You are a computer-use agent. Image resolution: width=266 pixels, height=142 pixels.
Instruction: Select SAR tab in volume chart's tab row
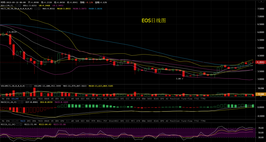coord(77,98)
